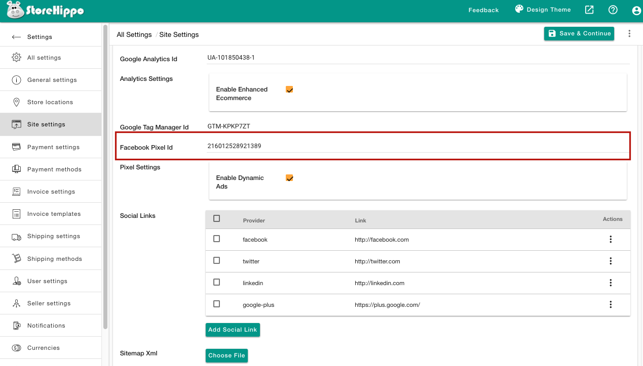The width and height of the screenshot is (643, 366).
Task: Click the Link column header
Action: (360, 220)
